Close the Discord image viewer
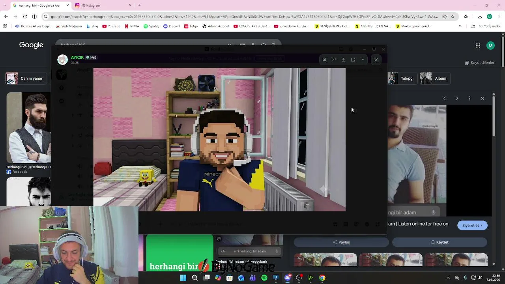The height and width of the screenshot is (284, 505). [376, 60]
